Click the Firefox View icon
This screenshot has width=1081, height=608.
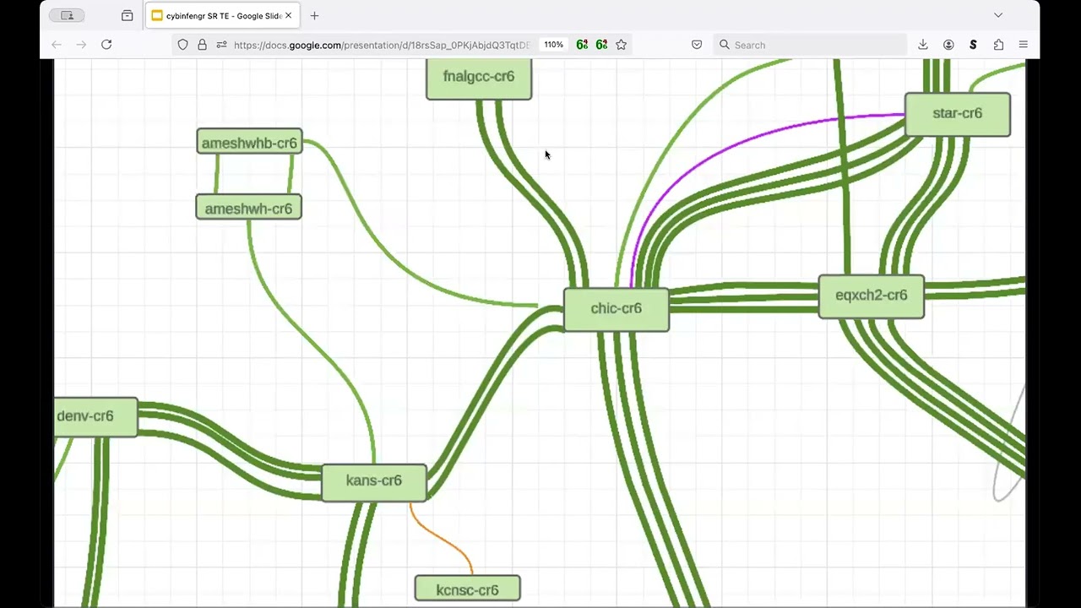click(127, 15)
